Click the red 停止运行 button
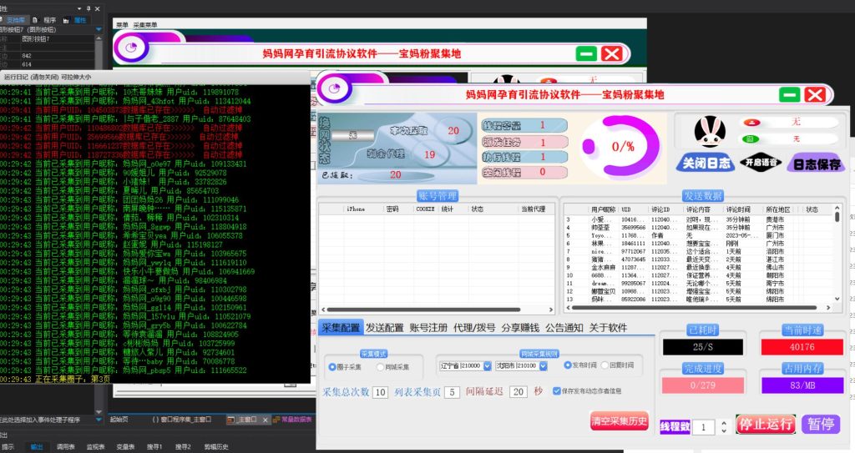 coord(765,424)
